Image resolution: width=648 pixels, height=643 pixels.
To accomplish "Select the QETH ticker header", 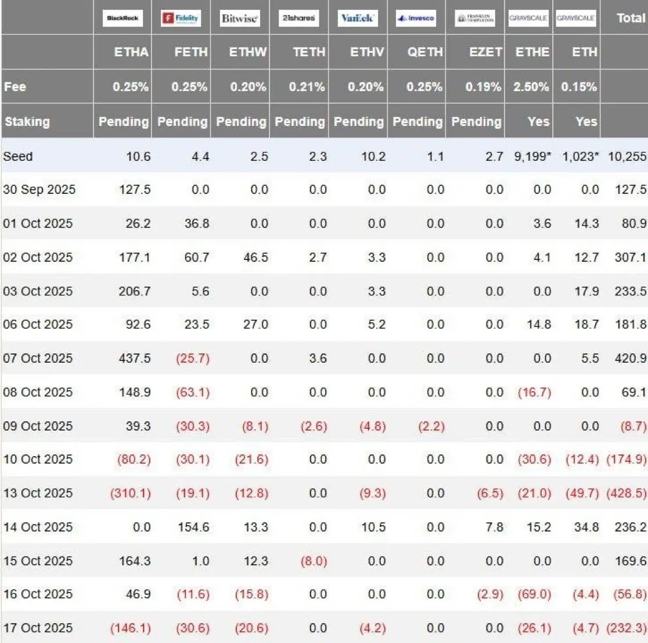I will click(425, 52).
